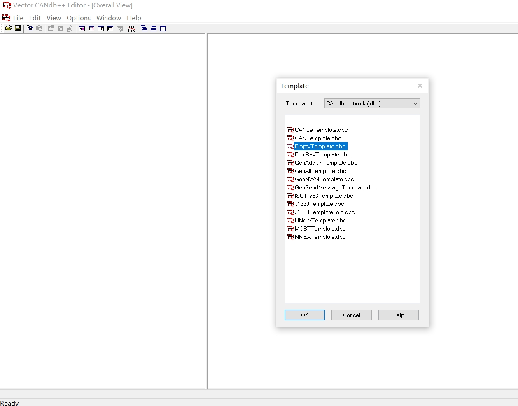Pick LINdb-Template.dbc from the list

320,221
